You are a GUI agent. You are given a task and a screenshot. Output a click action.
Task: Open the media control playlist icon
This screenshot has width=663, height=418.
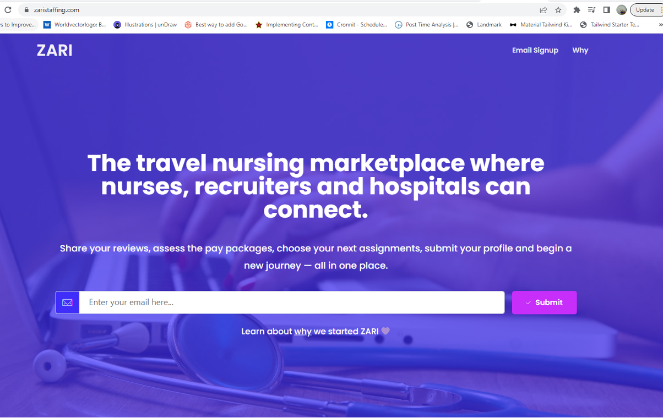pyautogui.click(x=591, y=10)
